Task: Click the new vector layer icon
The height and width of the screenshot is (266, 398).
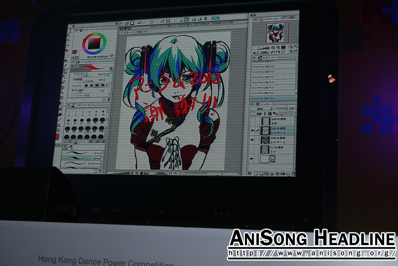Action: (261, 174)
